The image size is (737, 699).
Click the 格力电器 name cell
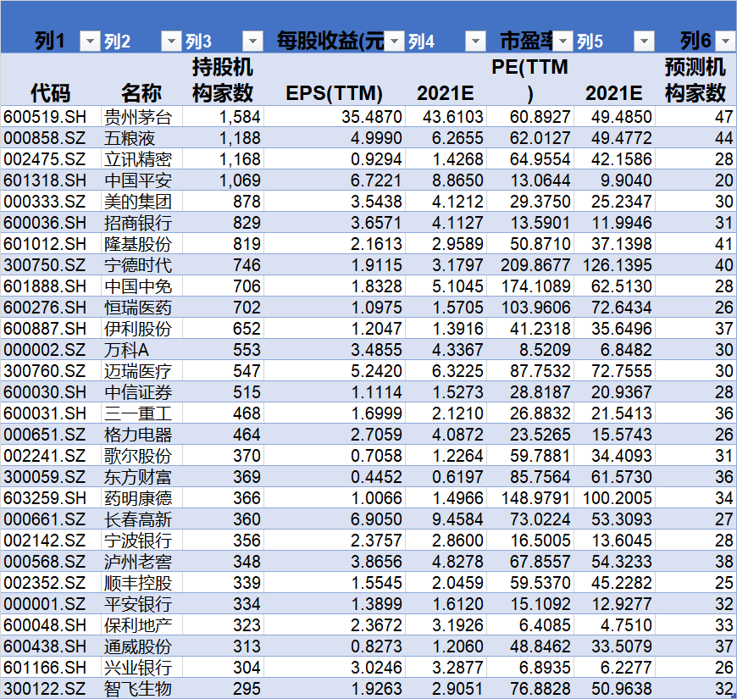(x=141, y=435)
